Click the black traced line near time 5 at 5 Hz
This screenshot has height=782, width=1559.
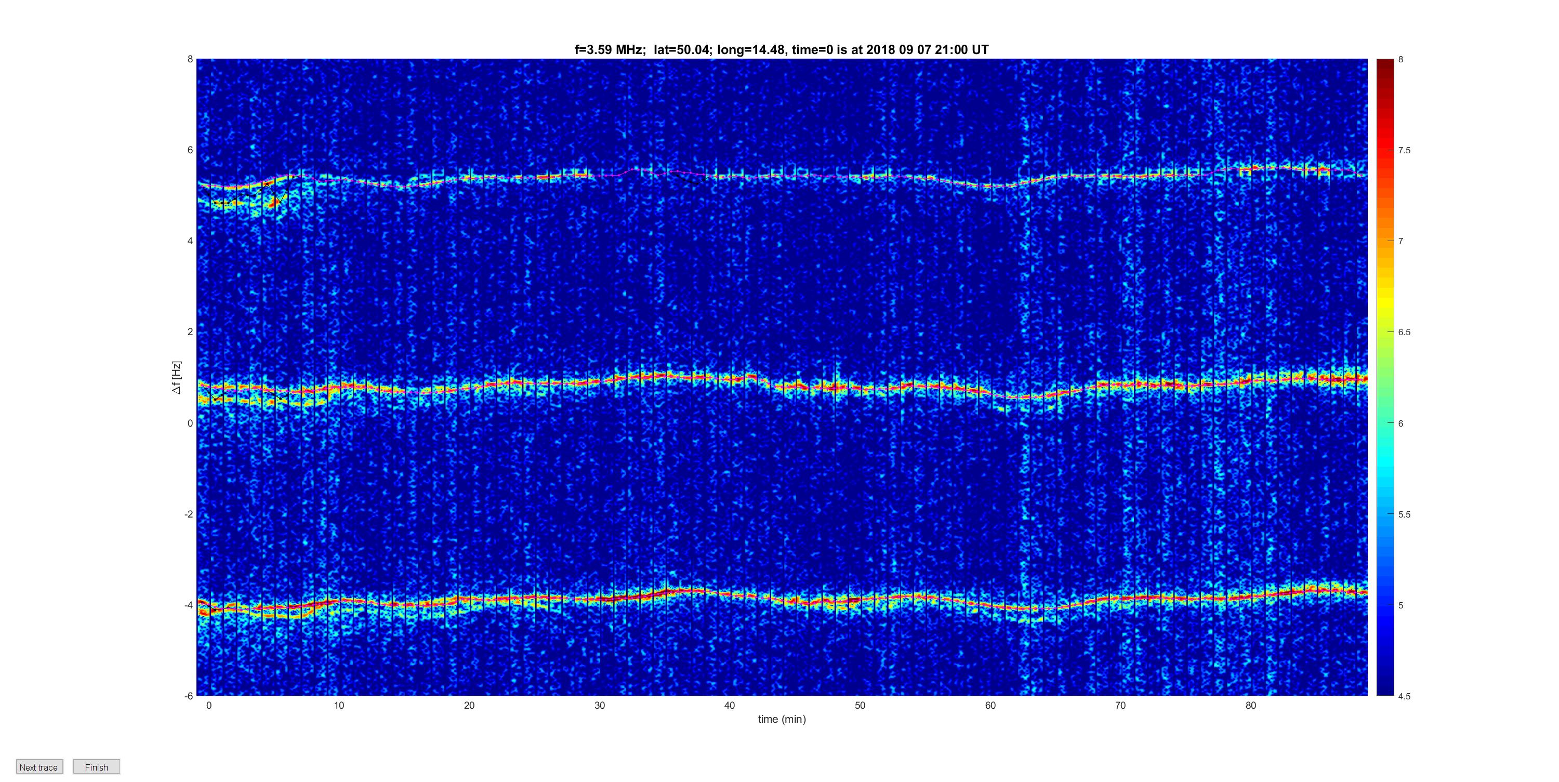[273, 191]
